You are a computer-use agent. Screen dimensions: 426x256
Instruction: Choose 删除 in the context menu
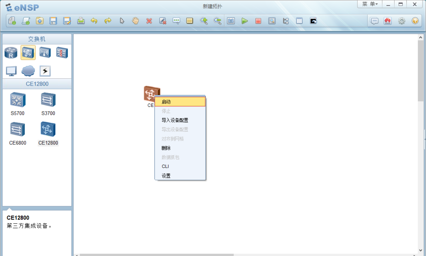180,148
